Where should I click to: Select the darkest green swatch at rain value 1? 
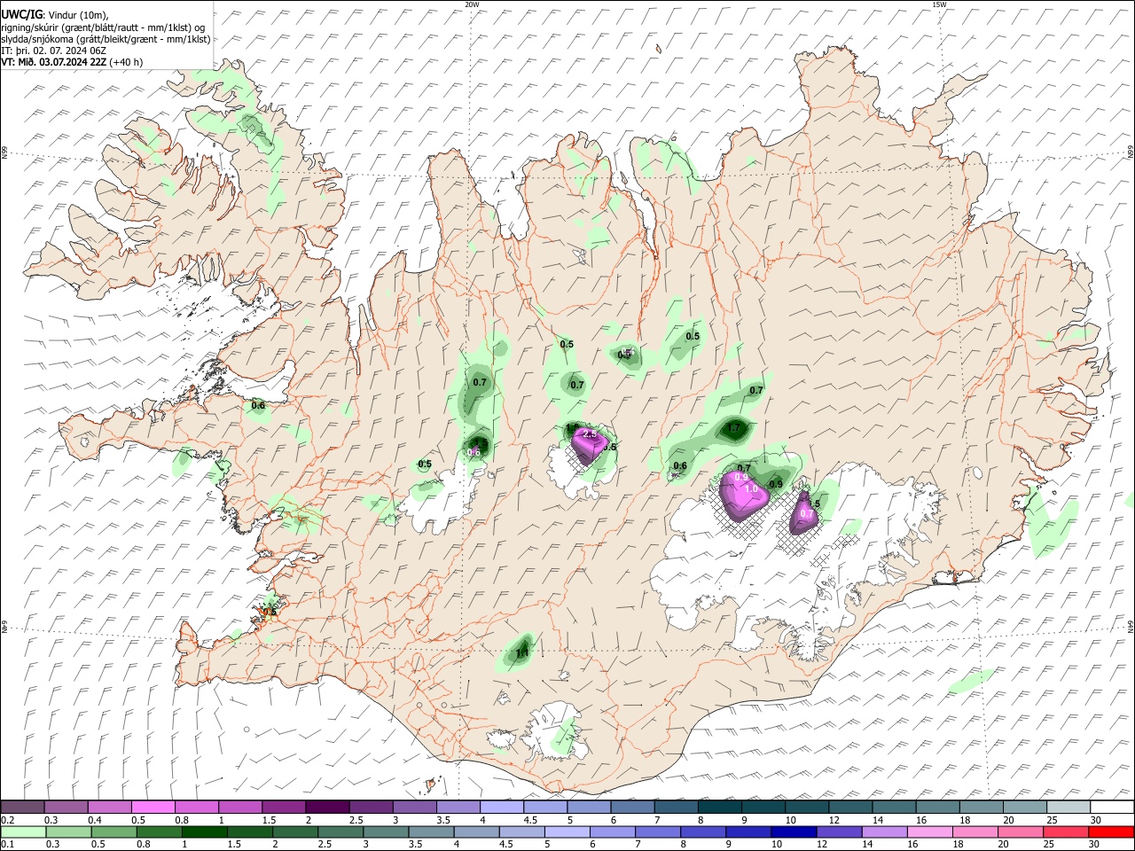pos(203,831)
